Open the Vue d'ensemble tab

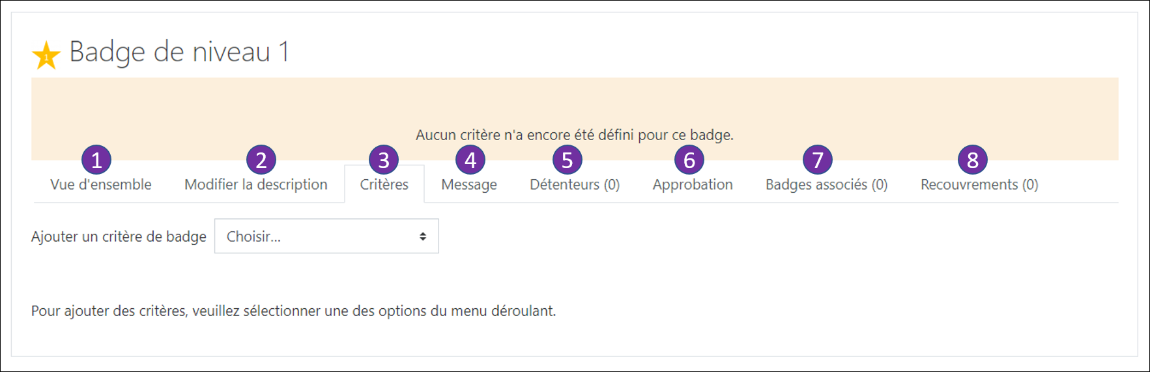coord(101,185)
